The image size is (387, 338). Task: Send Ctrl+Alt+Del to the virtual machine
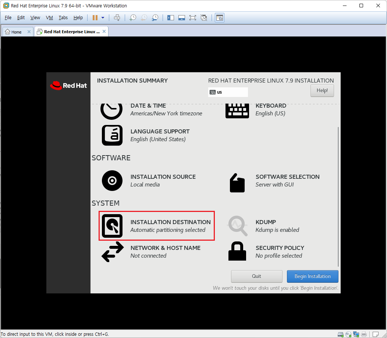point(117,18)
